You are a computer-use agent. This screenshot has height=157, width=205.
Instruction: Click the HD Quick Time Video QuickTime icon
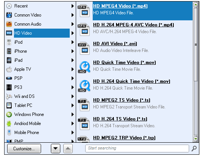(84, 67)
